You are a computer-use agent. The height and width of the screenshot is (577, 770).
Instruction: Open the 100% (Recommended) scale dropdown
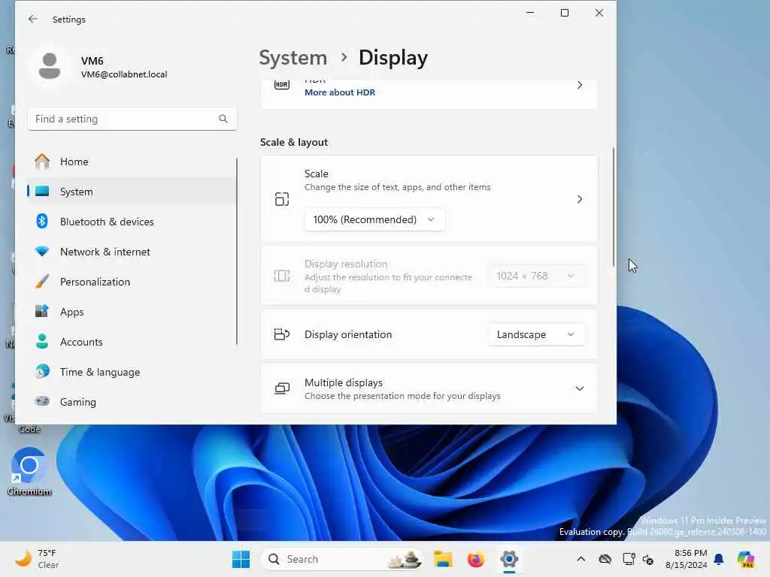(x=374, y=219)
